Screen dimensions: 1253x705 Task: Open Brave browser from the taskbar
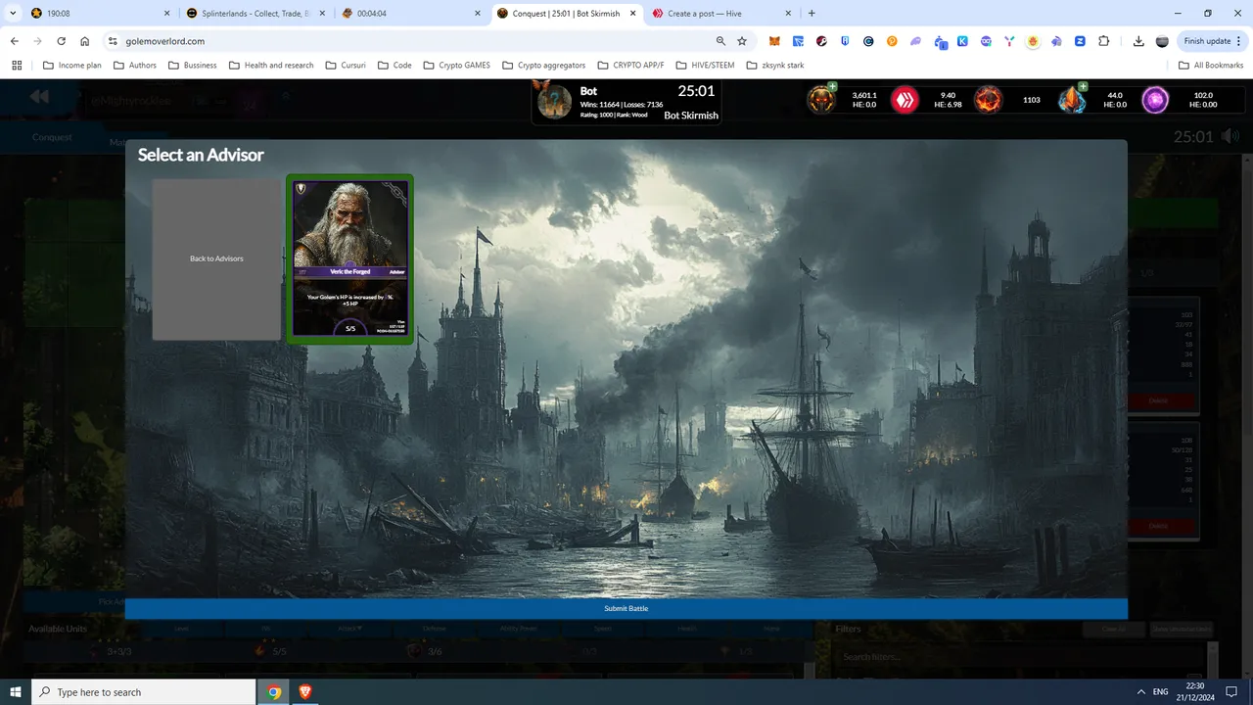pos(304,692)
